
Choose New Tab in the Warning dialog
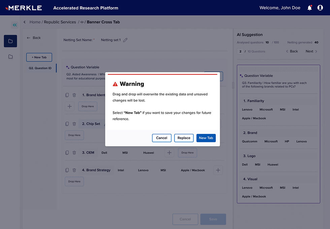coord(206,138)
